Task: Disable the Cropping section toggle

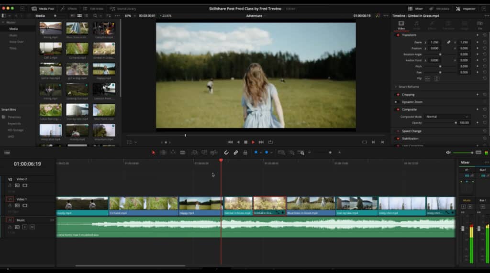Action: [x=398, y=94]
